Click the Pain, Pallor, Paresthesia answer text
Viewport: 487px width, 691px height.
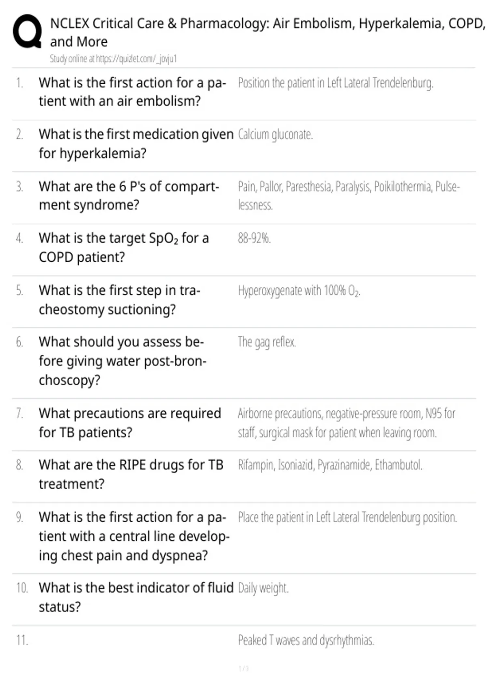pyautogui.click(x=349, y=196)
